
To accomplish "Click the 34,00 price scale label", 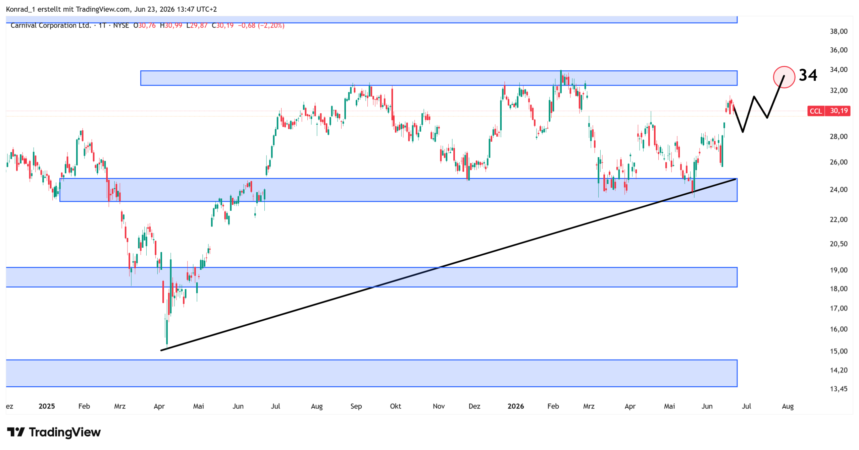I will click(x=838, y=70).
